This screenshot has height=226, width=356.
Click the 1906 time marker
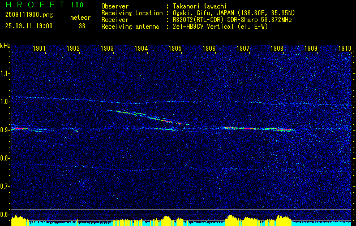point(209,48)
